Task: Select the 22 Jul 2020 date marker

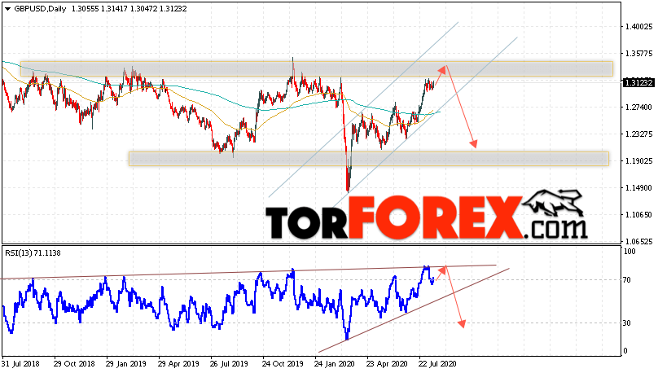Action: tap(437, 364)
